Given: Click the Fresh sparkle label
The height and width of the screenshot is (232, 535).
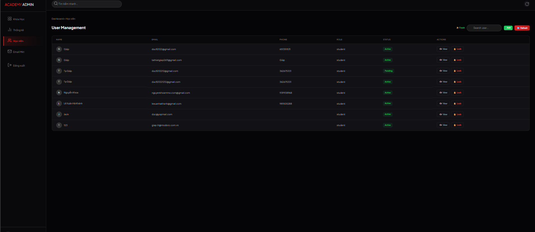Looking at the screenshot, I should point(461,28).
